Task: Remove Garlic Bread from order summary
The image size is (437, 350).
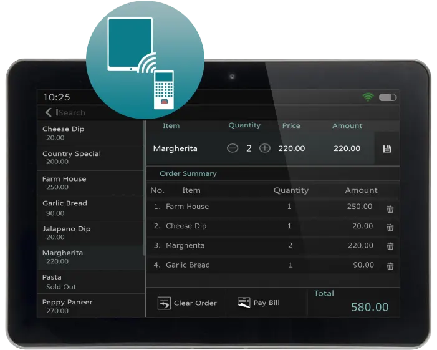Action: click(390, 266)
